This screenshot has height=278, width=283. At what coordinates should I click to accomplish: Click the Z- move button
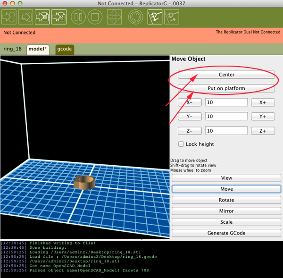(190, 131)
